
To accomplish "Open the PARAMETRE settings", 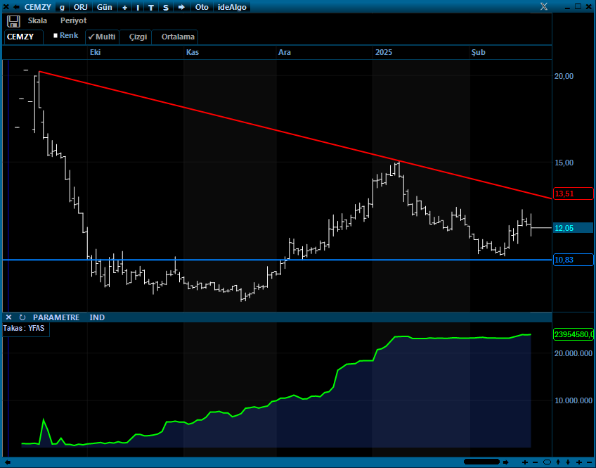I will point(56,317).
